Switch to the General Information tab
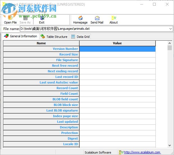The height and width of the screenshot is (155, 174). pos(21,36)
